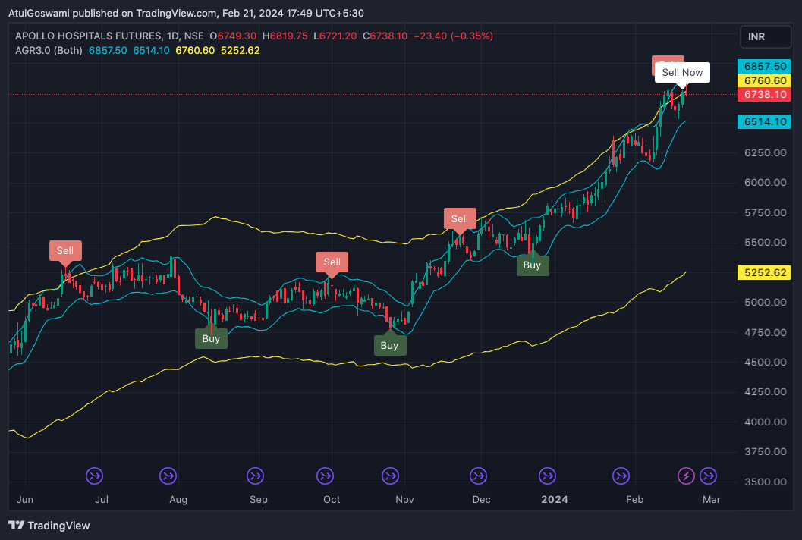Click the blue 6514.10 value in indicator legend
The height and width of the screenshot is (540, 802).
click(152, 51)
